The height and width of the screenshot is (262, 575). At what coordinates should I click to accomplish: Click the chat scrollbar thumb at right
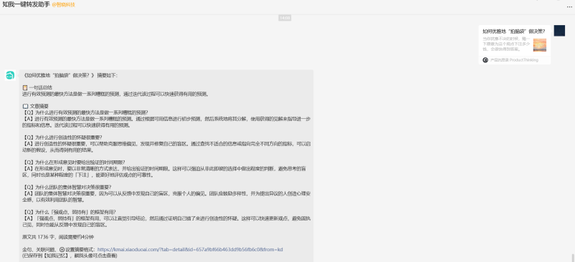click(572, 257)
